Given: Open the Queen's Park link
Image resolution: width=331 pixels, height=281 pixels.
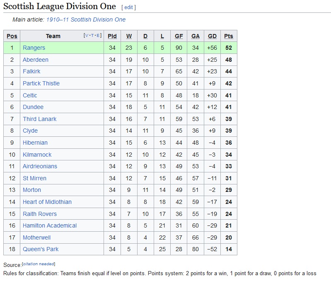Looking at the screenshot, I should (41, 249).
